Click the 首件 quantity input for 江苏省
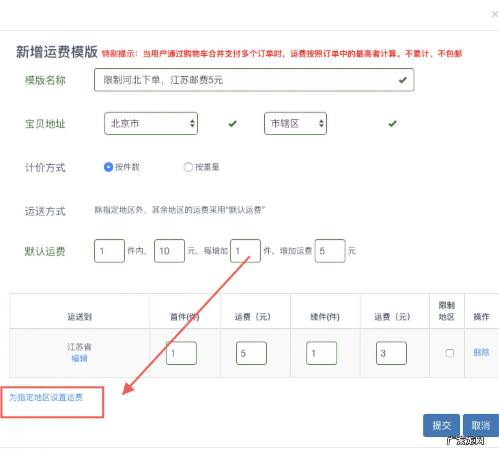499x452 pixels. [x=181, y=353]
